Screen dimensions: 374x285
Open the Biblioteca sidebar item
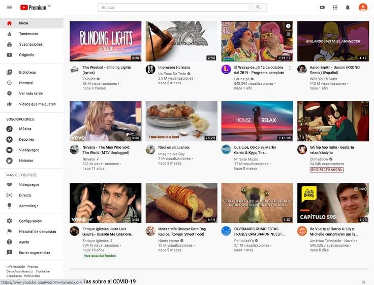pos(32,72)
